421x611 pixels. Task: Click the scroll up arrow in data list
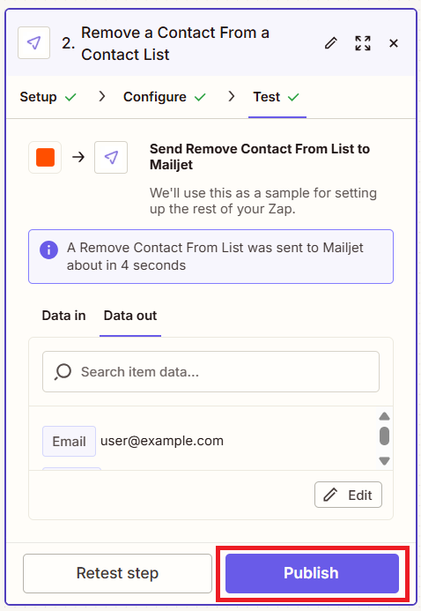pyautogui.click(x=384, y=416)
